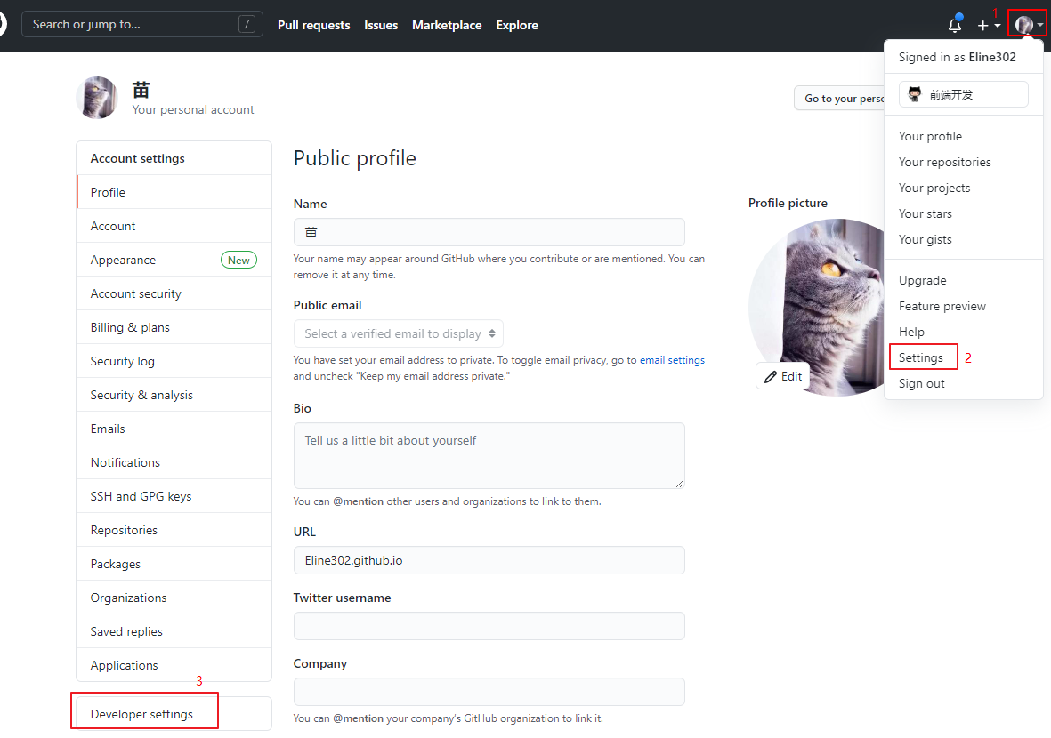Click the octocat status emoji icon
The width and height of the screenshot is (1051, 738).
(914, 94)
